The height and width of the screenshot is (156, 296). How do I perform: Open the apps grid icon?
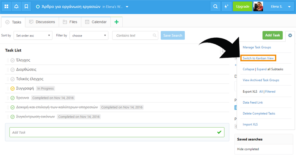pos(6,7)
